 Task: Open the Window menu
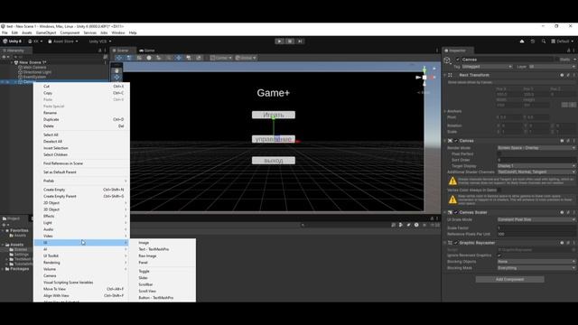tap(118, 32)
